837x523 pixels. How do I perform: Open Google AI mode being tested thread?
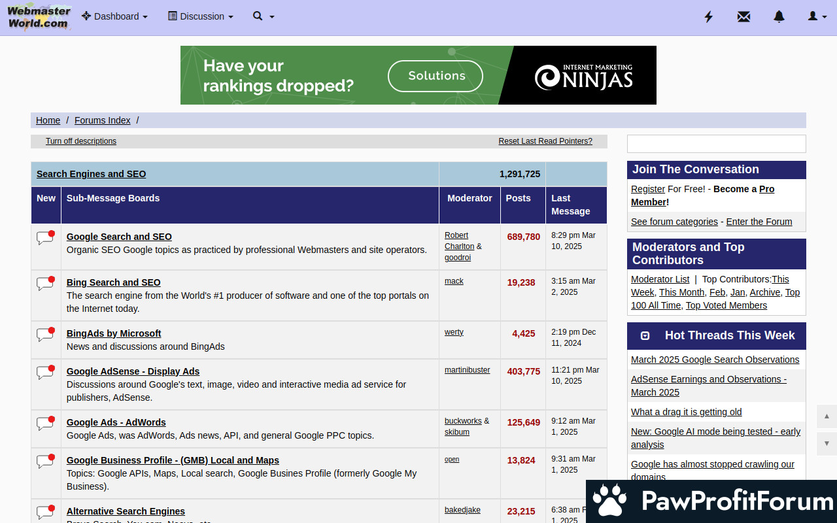715,438
